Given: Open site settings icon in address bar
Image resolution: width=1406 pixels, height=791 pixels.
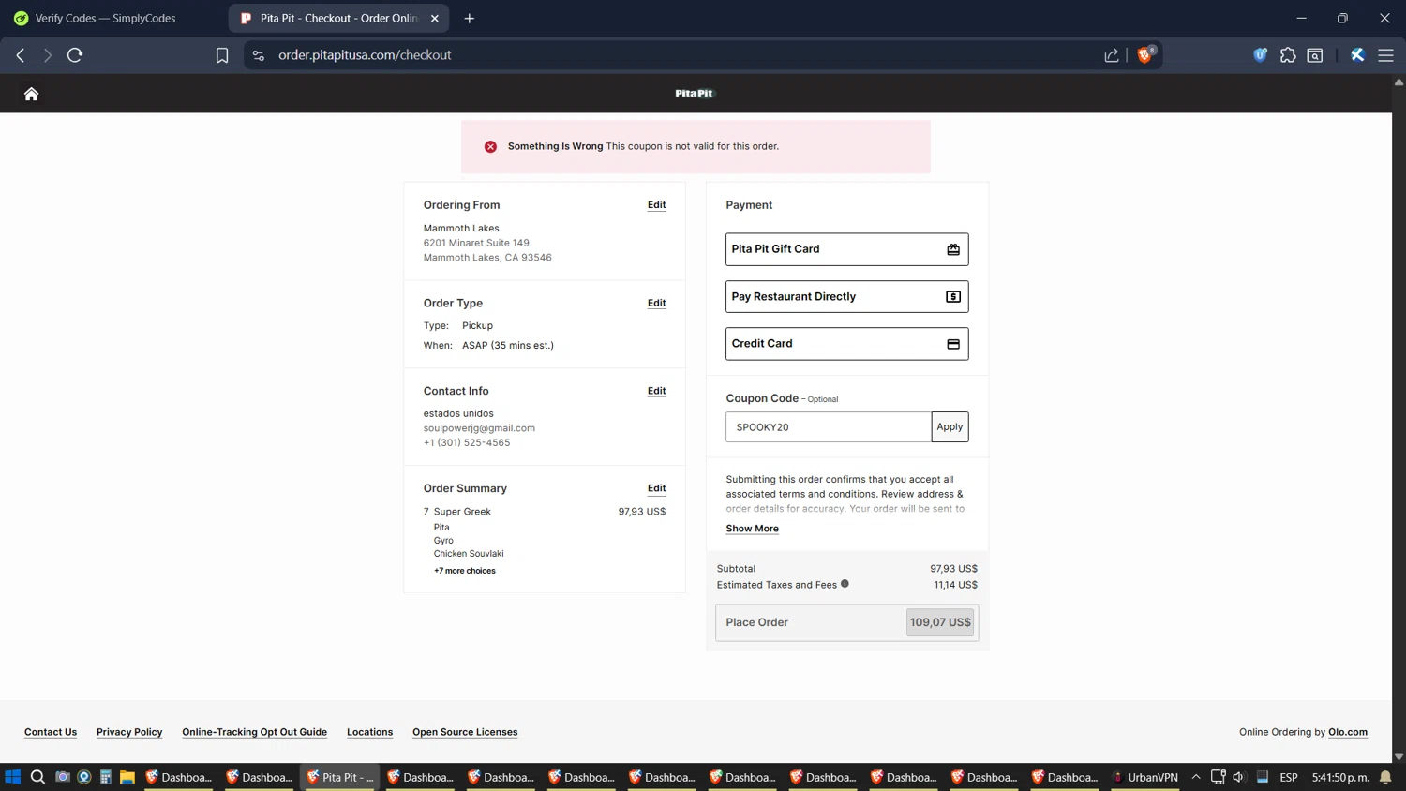Looking at the screenshot, I should pos(259,55).
